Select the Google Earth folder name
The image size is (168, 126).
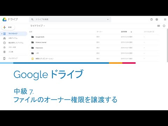click(40, 37)
